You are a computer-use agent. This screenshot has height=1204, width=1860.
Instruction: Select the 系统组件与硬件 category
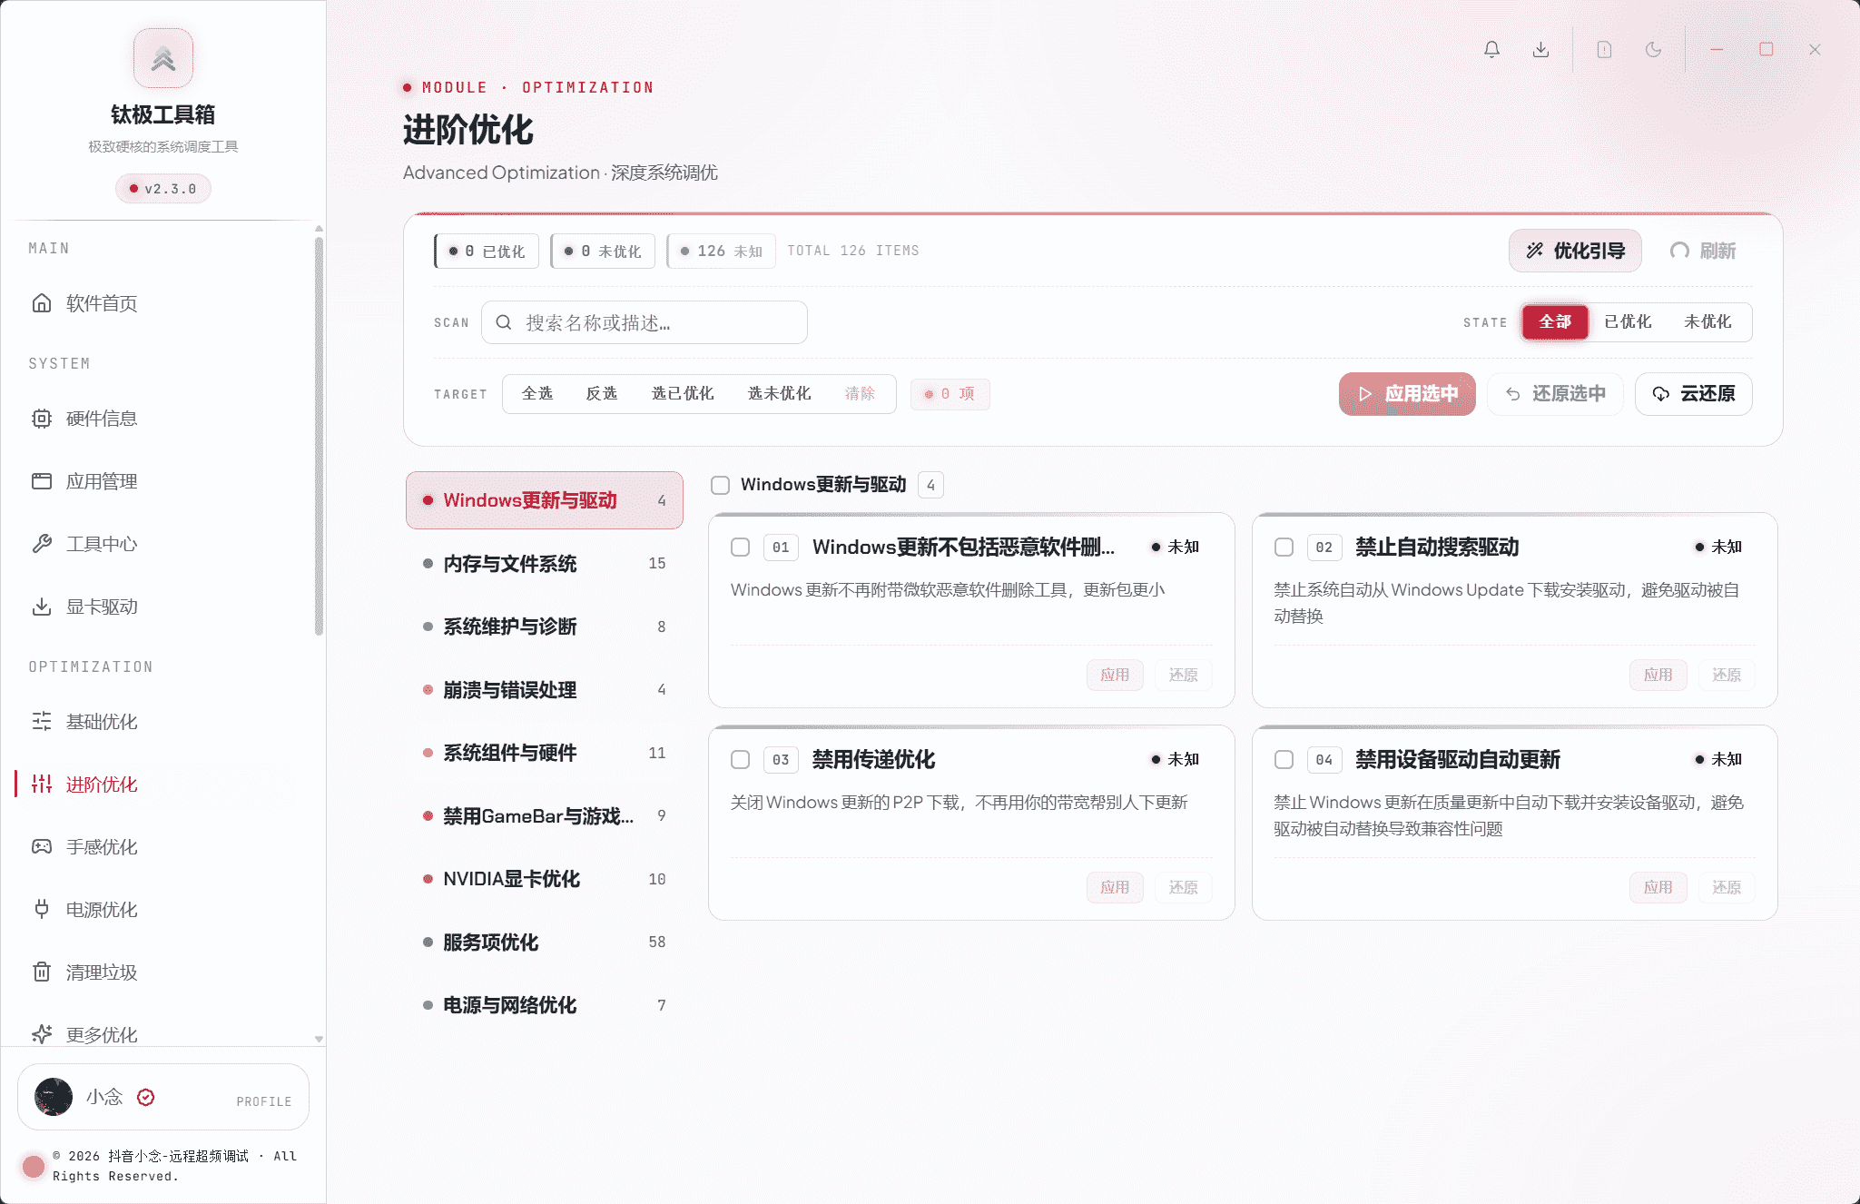(x=544, y=753)
